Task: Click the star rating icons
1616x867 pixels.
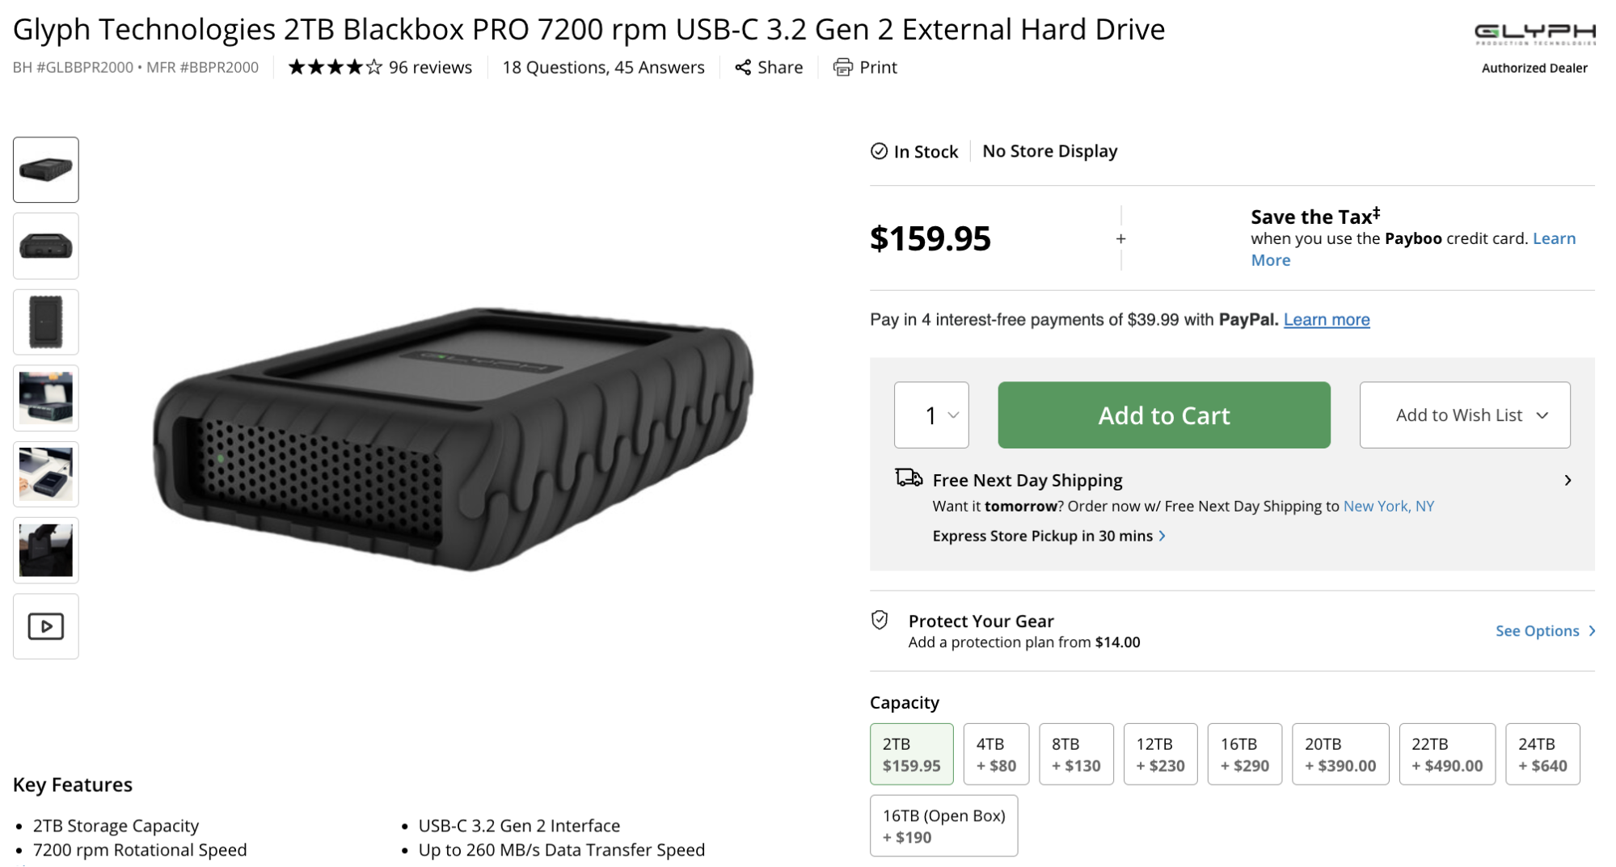Action: (335, 68)
